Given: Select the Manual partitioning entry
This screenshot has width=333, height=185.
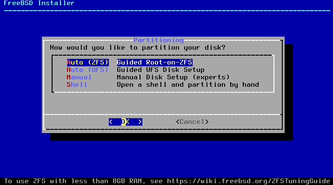Looking at the screenshot, I should point(79,77).
